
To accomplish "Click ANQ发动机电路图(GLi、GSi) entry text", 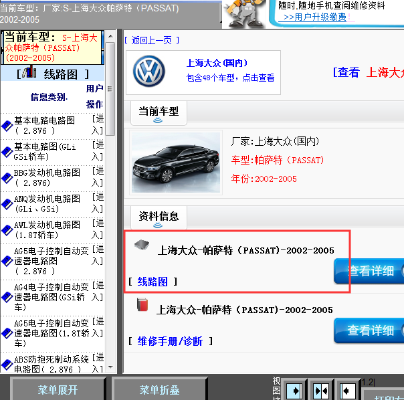I will [x=47, y=203].
